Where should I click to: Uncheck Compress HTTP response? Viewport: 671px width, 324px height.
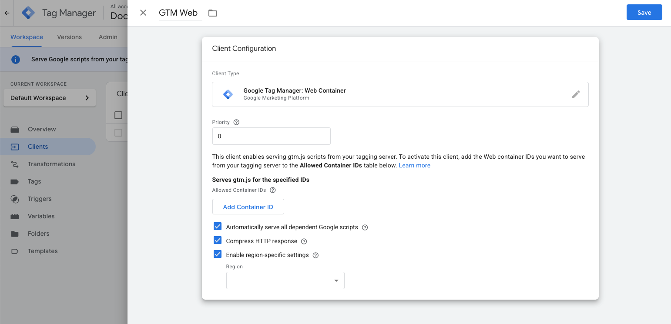tap(218, 240)
